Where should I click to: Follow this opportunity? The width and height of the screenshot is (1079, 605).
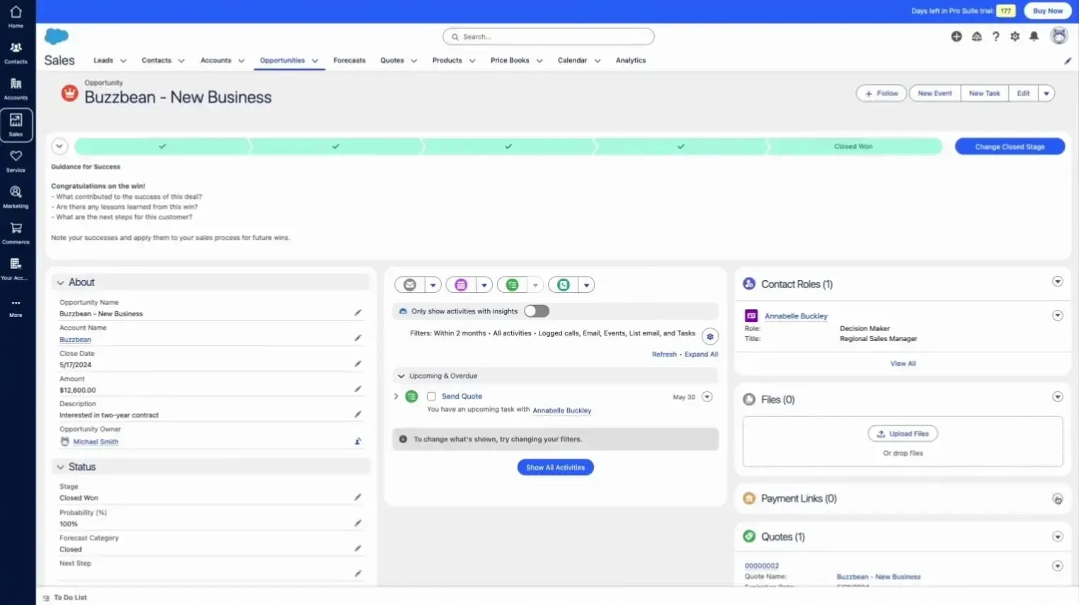pos(881,93)
